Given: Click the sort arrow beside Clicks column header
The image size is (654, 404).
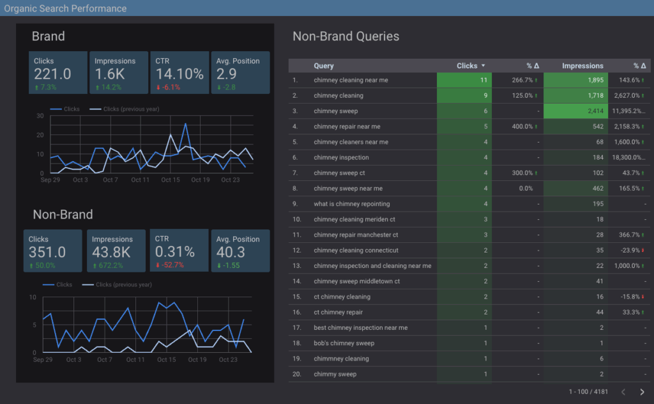Looking at the screenshot, I should tap(483, 66).
